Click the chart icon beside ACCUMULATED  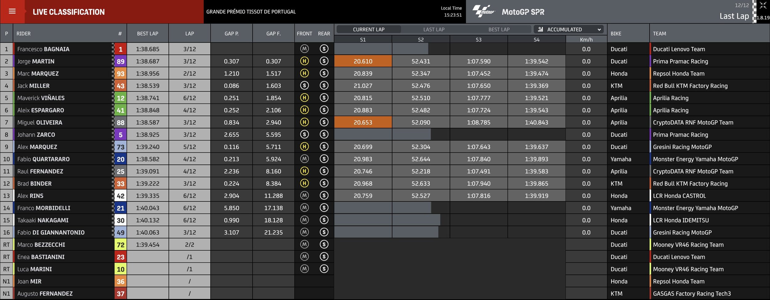tap(540, 29)
